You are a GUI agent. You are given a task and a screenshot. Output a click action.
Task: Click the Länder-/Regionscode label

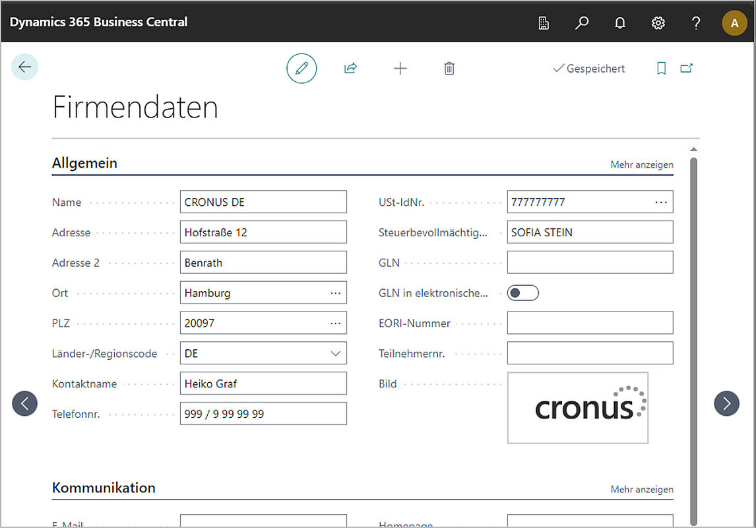click(x=105, y=354)
